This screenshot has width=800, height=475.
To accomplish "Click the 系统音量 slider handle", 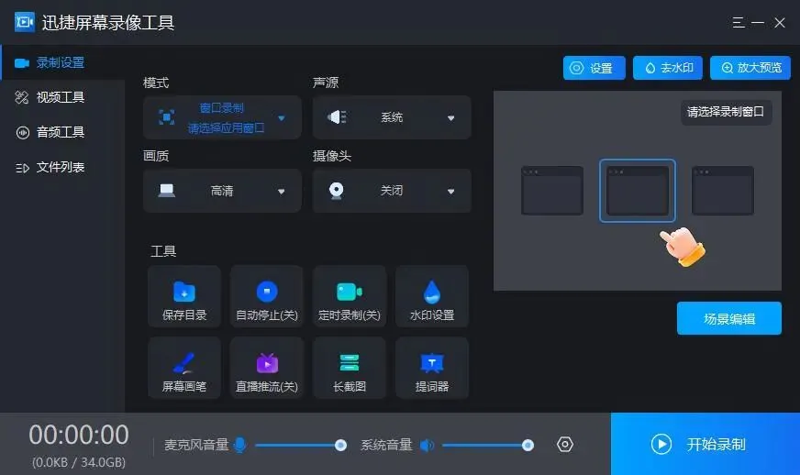I will tap(528, 446).
